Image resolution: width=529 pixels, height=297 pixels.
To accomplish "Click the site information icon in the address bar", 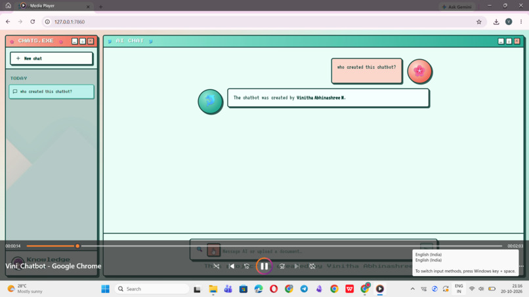I will 47,22.
